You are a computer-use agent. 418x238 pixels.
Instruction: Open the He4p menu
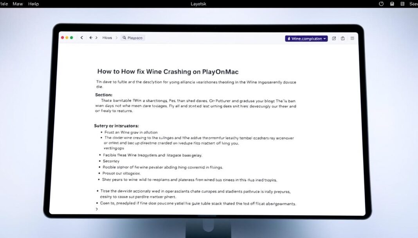click(34, 4)
